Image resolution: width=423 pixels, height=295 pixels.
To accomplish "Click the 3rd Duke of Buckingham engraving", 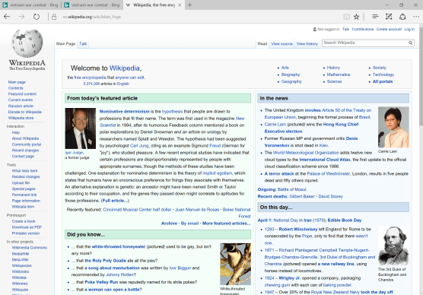I will [393, 246].
